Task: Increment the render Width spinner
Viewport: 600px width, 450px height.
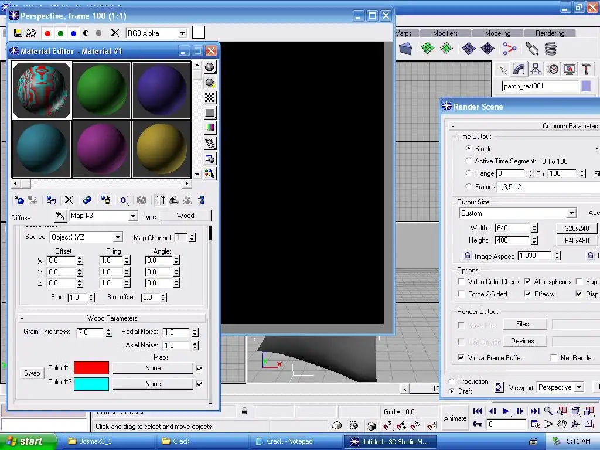Action: [x=534, y=226]
